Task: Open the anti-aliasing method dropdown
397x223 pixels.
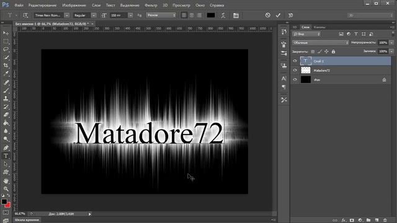Action: tap(161, 15)
